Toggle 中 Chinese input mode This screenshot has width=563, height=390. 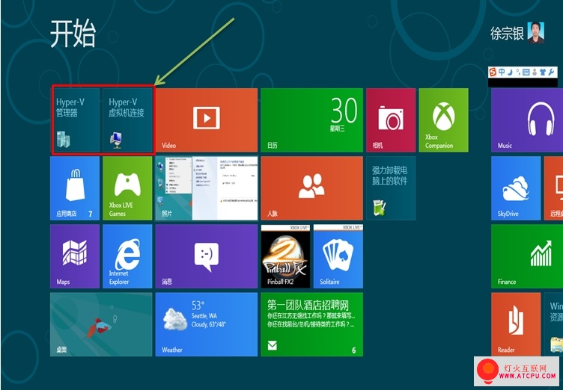pyautogui.click(x=502, y=72)
